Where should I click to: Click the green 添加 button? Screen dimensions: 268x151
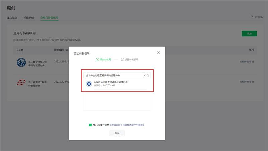[249, 34]
